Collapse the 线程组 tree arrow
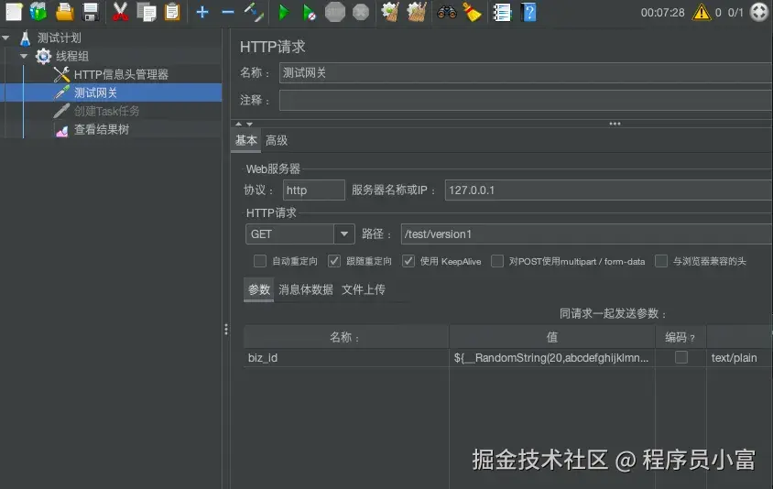Screen dimensions: 773x489 click(x=24, y=56)
